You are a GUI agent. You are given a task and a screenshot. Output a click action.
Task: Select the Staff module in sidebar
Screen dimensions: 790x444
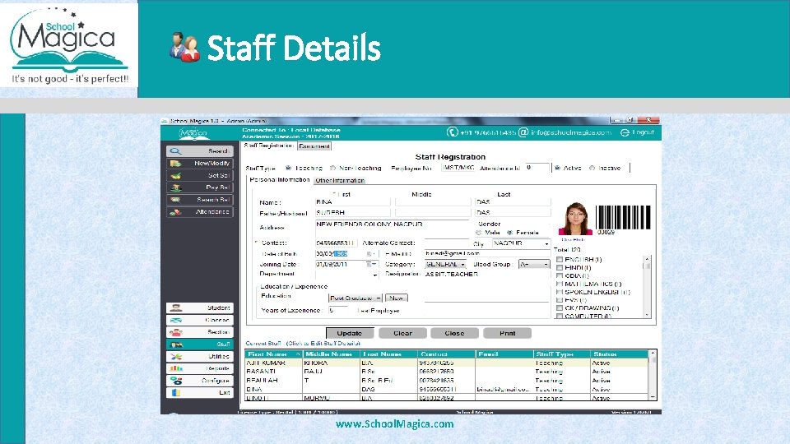199,345
